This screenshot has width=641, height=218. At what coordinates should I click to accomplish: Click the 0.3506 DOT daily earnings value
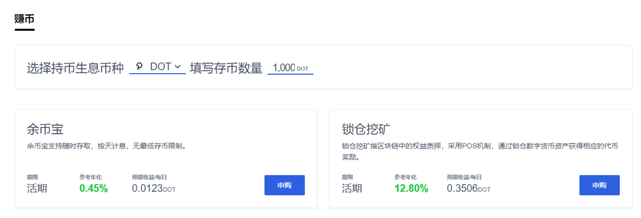pyautogui.click(x=468, y=188)
